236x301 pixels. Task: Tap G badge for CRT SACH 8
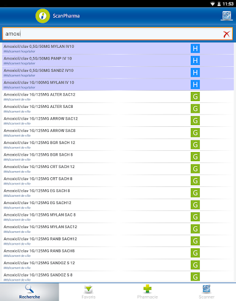[x=195, y=181]
